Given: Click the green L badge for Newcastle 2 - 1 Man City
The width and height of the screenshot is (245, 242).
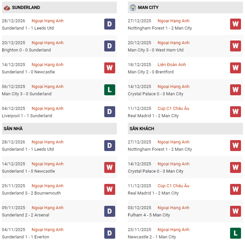Looking at the screenshot, I should click(x=235, y=233).
